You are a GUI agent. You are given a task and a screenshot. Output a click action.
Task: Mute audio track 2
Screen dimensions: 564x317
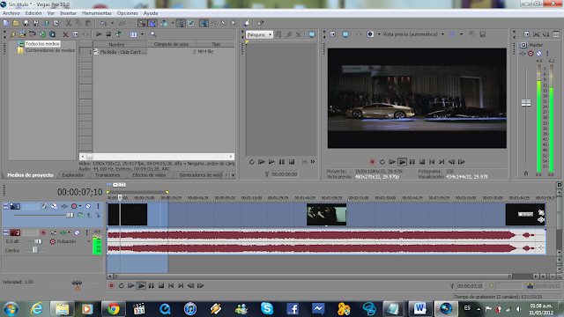77,232
